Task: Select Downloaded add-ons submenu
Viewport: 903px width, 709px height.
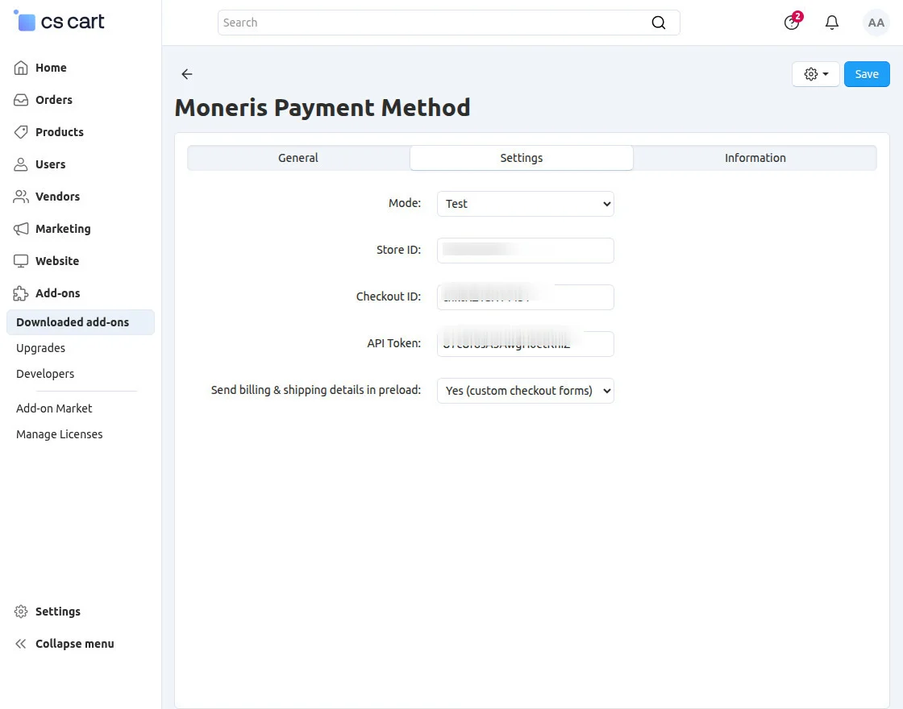Action: (x=81, y=322)
